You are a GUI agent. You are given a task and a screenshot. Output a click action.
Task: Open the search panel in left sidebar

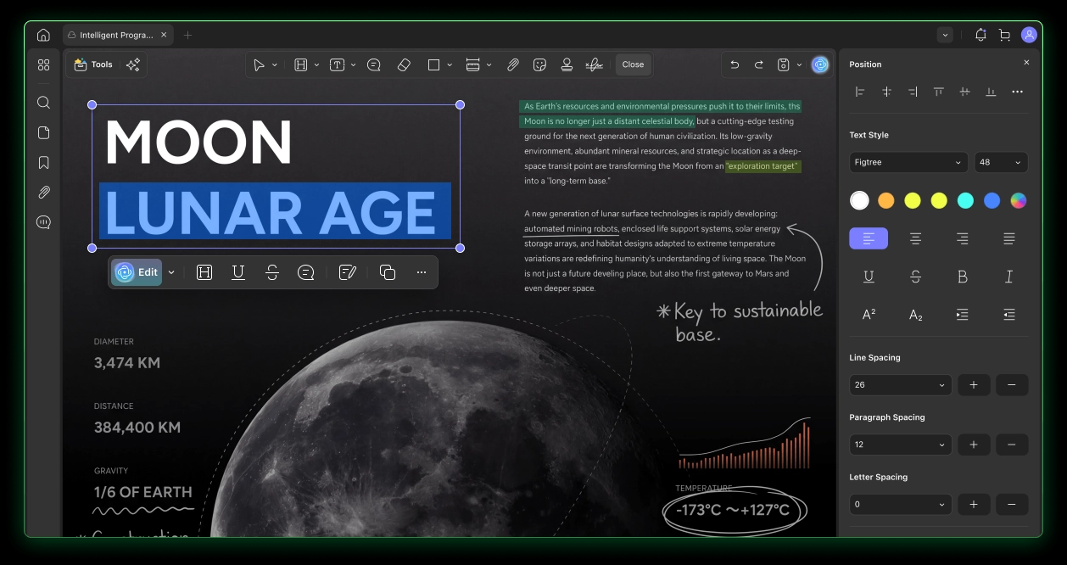point(44,103)
